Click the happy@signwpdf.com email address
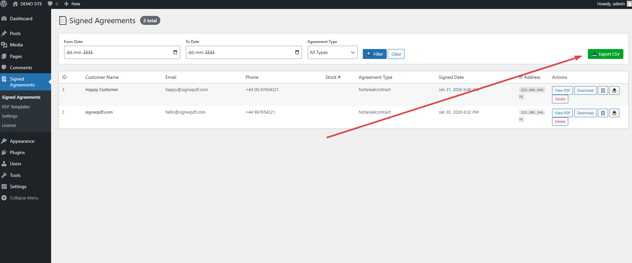Viewport: 632px width, 263px height. (187, 89)
